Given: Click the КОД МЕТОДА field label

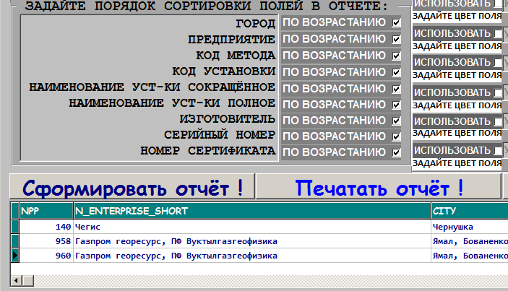Looking at the screenshot, I should pyautogui.click(x=236, y=56).
